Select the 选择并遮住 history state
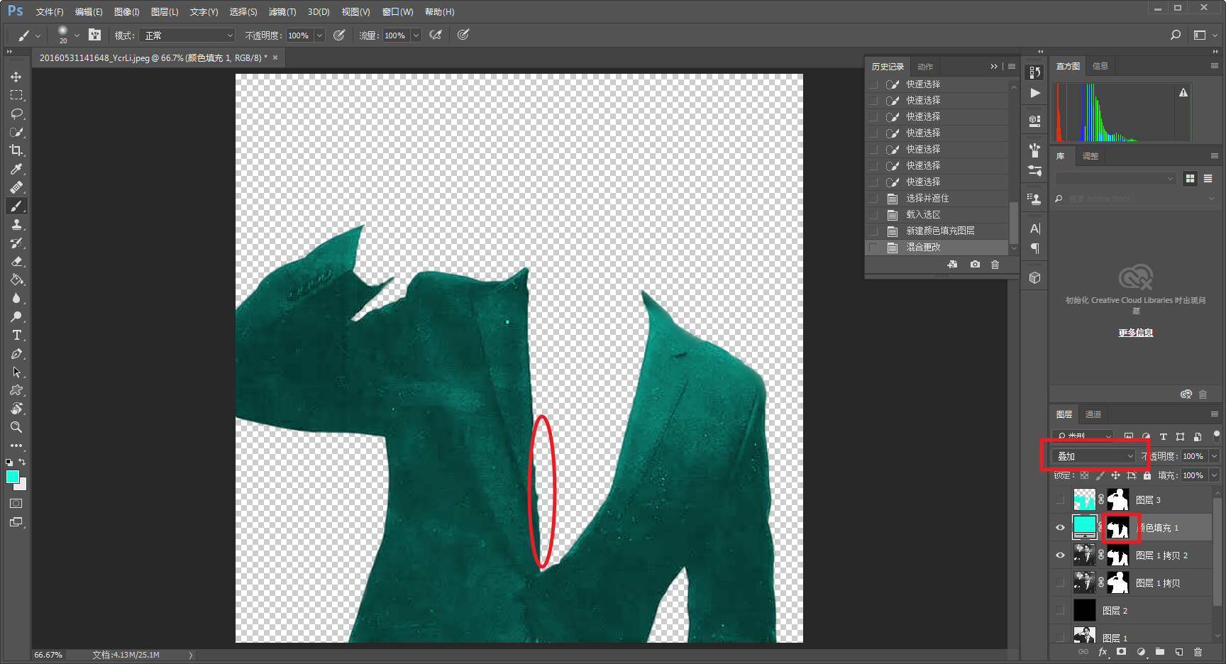Viewport: 1226px width, 664px height. tap(937, 198)
